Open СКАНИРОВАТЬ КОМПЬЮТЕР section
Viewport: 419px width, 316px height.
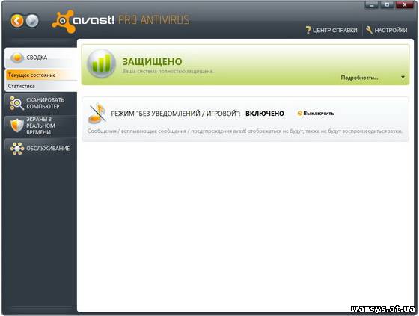[40, 103]
